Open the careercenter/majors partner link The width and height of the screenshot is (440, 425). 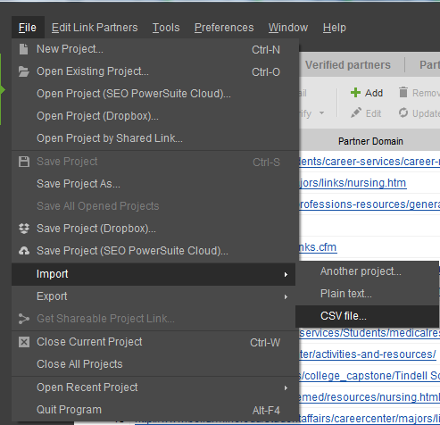[369, 419]
